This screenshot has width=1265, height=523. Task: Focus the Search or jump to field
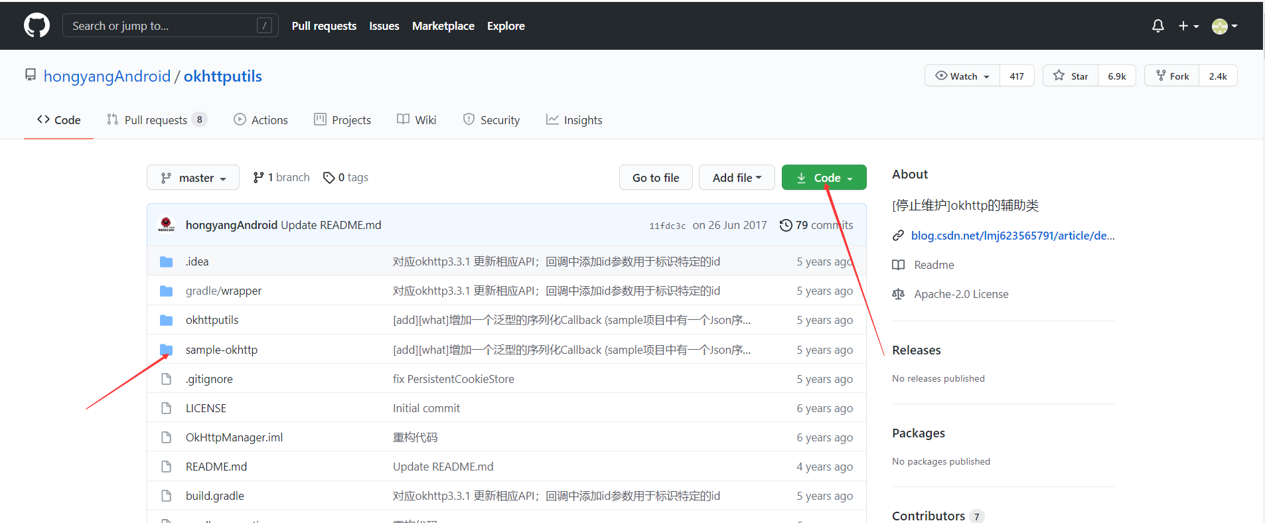[171, 26]
